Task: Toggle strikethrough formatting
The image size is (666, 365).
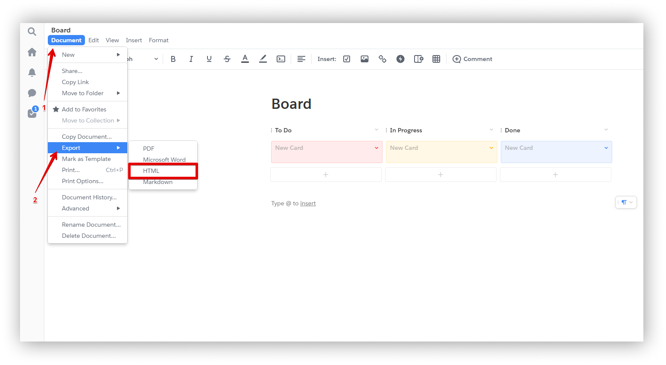Action: point(227,59)
